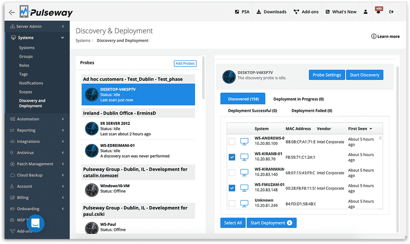The image size is (410, 244).
Task: Click WS-EDREIMANI-01 radar icon
Action: tap(92, 151)
